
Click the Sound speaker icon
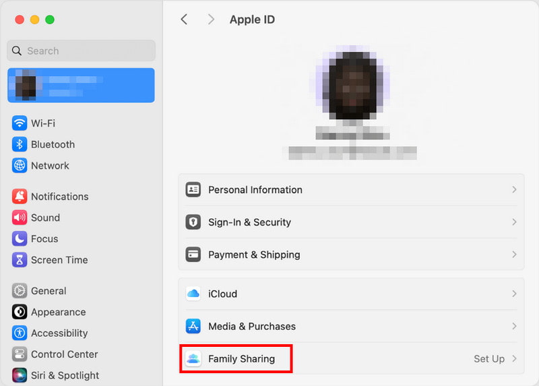pos(20,218)
